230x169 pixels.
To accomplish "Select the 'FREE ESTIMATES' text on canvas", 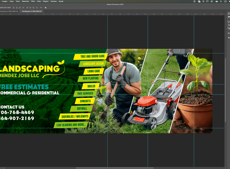I will [24, 87].
